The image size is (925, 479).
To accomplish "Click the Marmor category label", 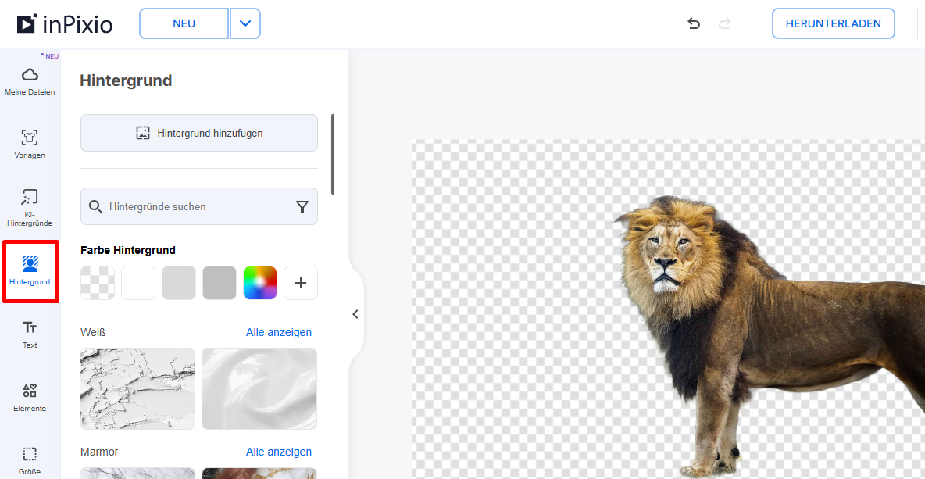I will [99, 452].
